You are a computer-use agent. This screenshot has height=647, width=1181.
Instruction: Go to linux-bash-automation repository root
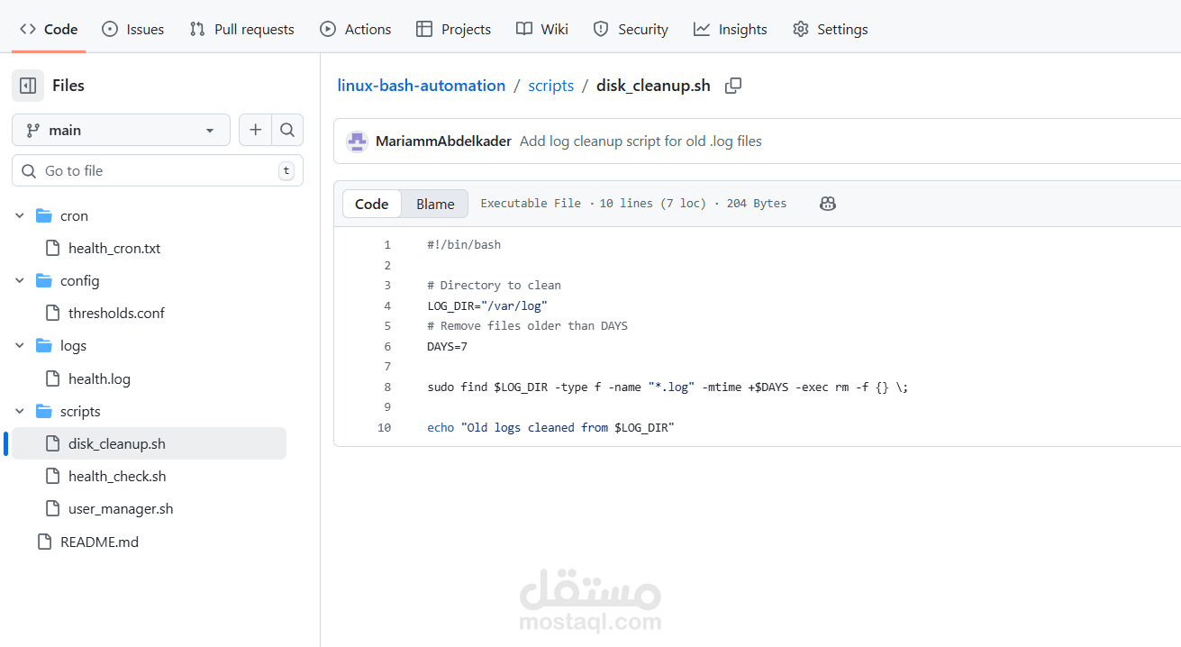point(422,86)
